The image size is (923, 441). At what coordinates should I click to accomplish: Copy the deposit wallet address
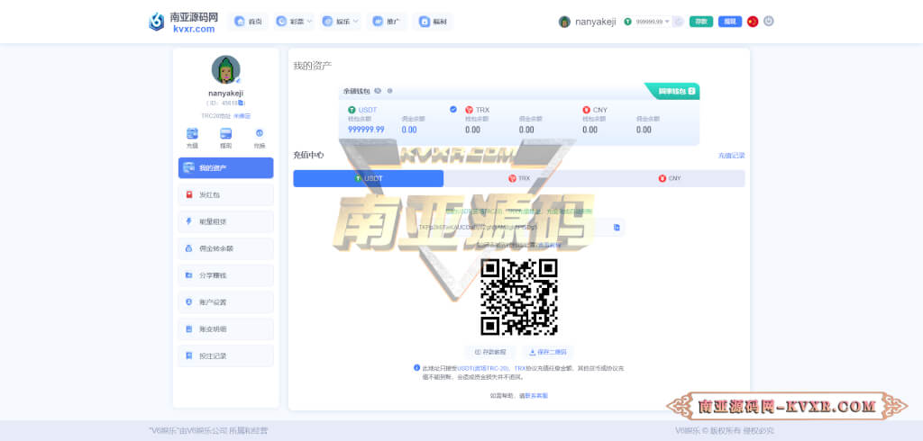(x=617, y=228)
